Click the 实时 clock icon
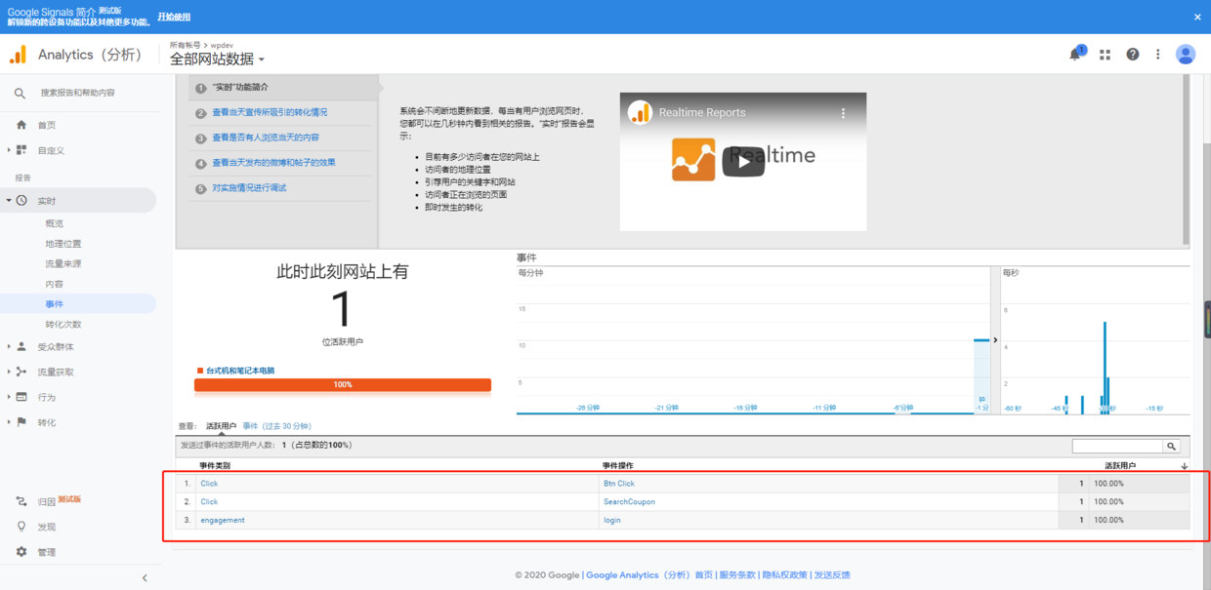 (21, 201)
